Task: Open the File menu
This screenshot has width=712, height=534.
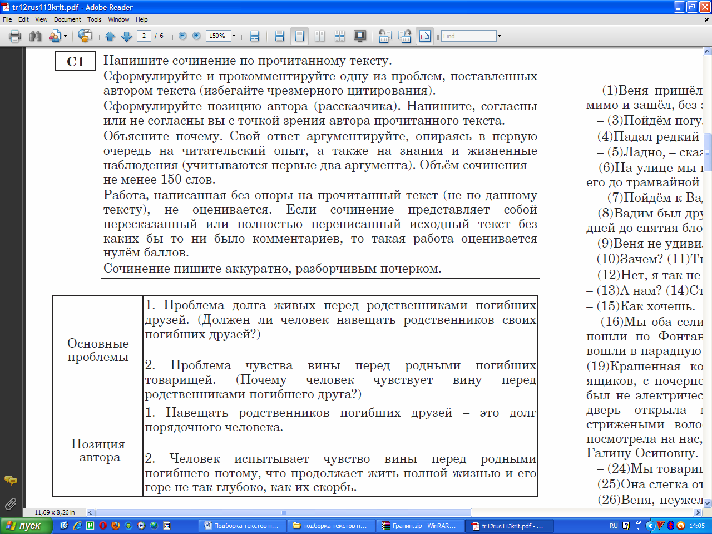Action: tap(7, 19)
